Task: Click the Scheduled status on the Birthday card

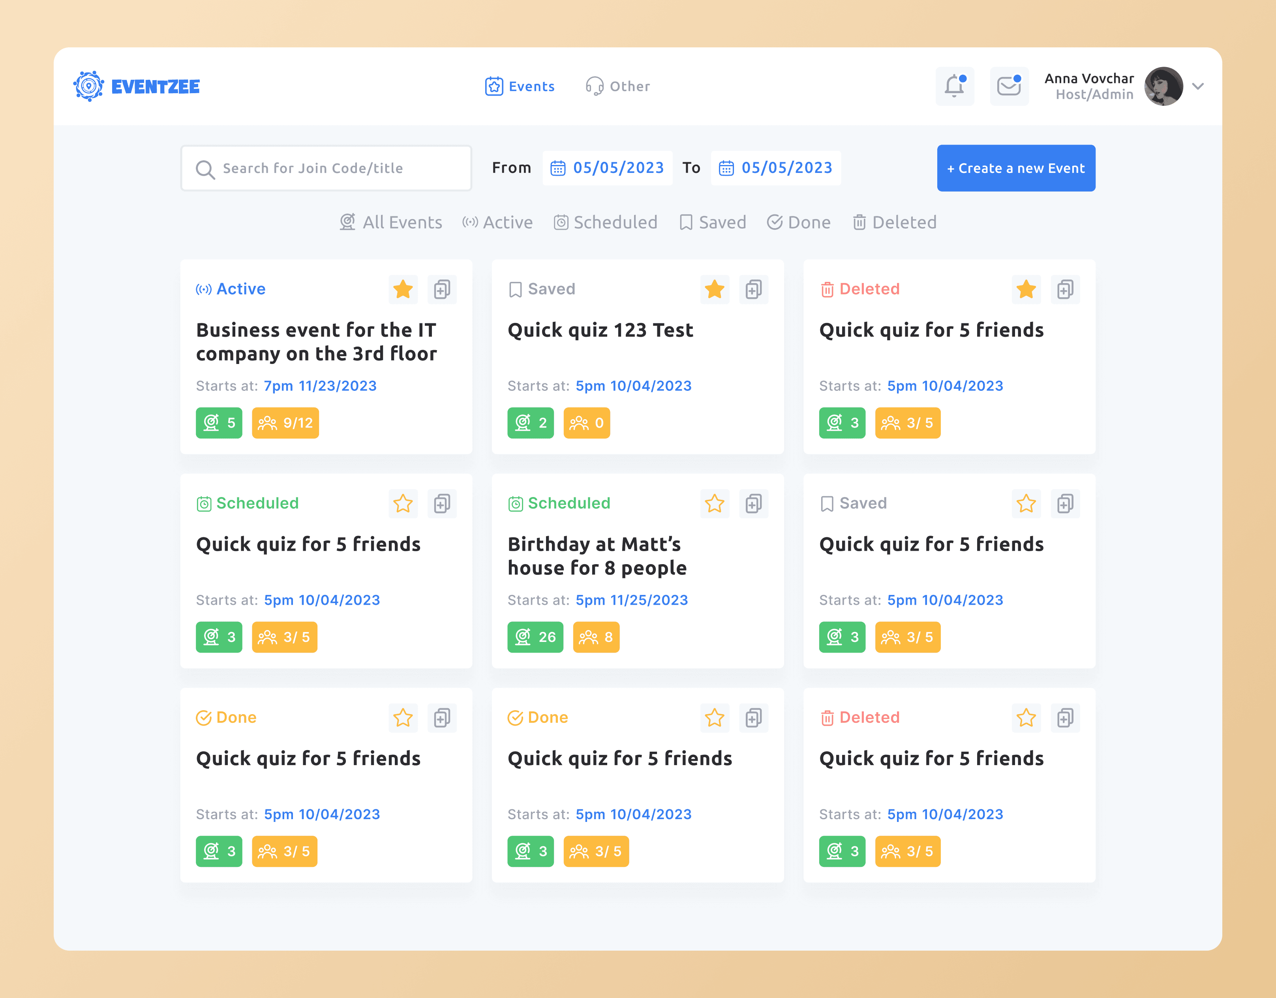Action: (x=559, y=504)
